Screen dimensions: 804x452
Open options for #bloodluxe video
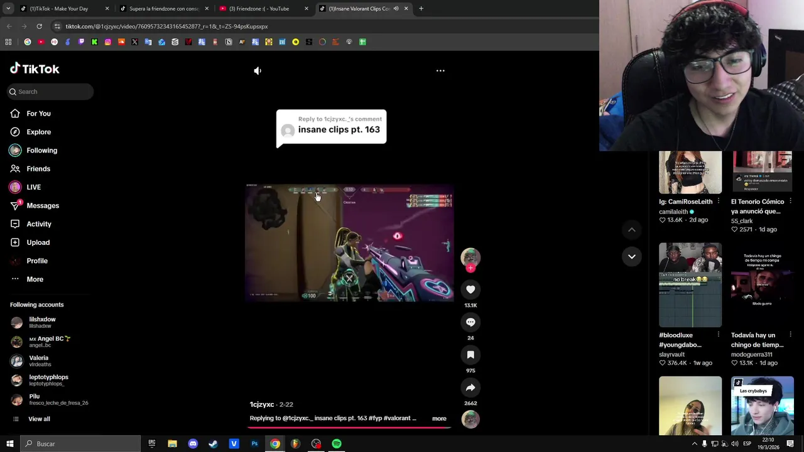719,335
